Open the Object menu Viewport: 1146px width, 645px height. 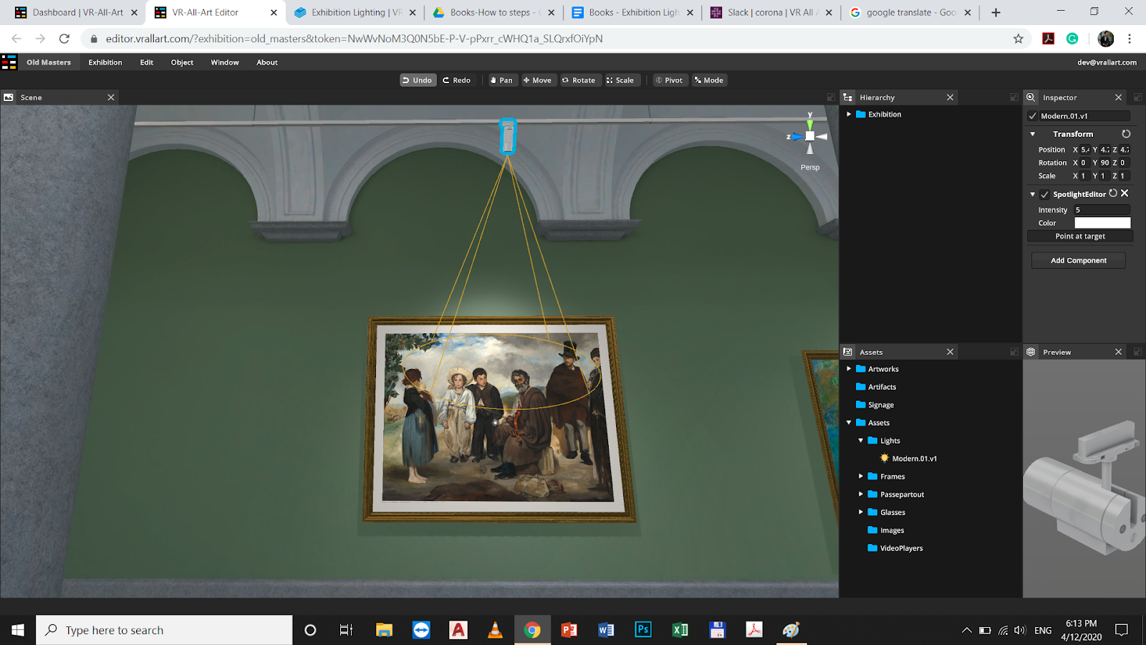click(182, 62)
